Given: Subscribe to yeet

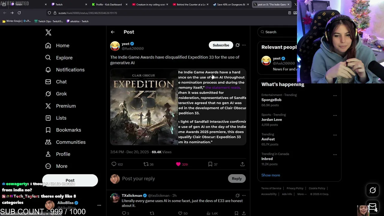Looking at the screenshot, I should [221, 45].
